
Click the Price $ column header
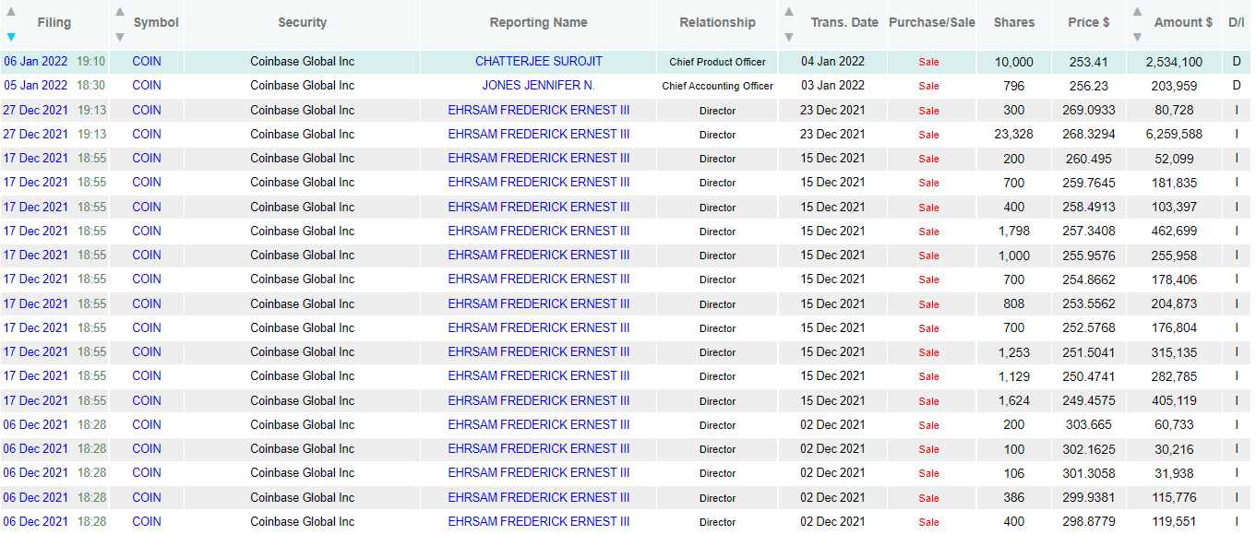[1089, 22]
